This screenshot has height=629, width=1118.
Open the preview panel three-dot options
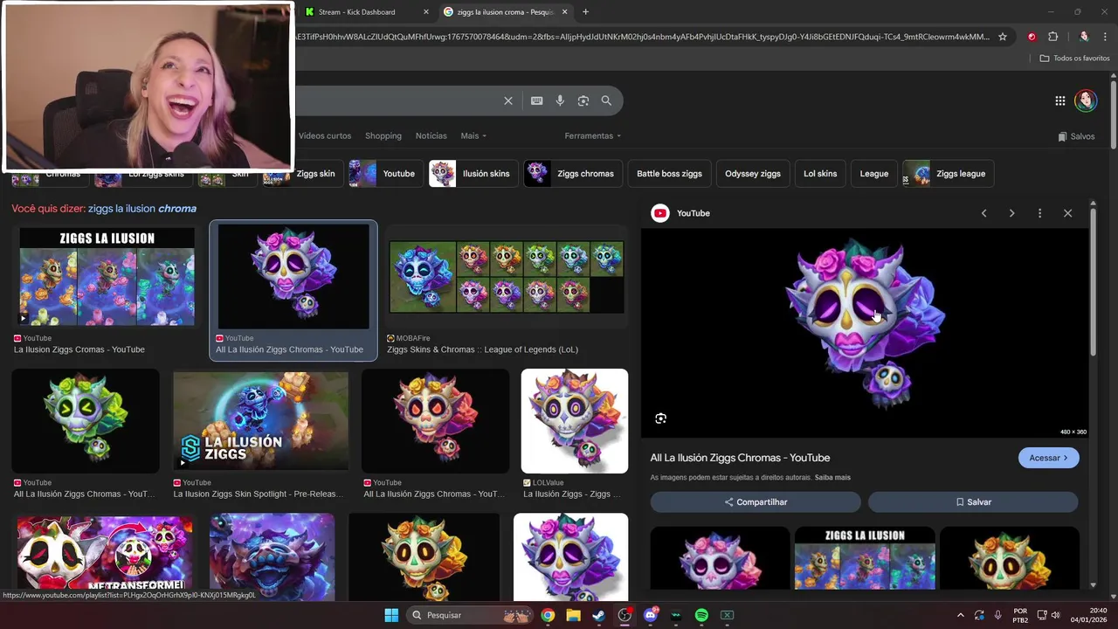coord(1039,213)
